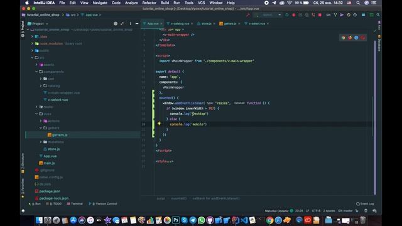Open preview in Firefox browser icon
The image size is (402, 226).
pyautogui.click(x=350, y=38)
